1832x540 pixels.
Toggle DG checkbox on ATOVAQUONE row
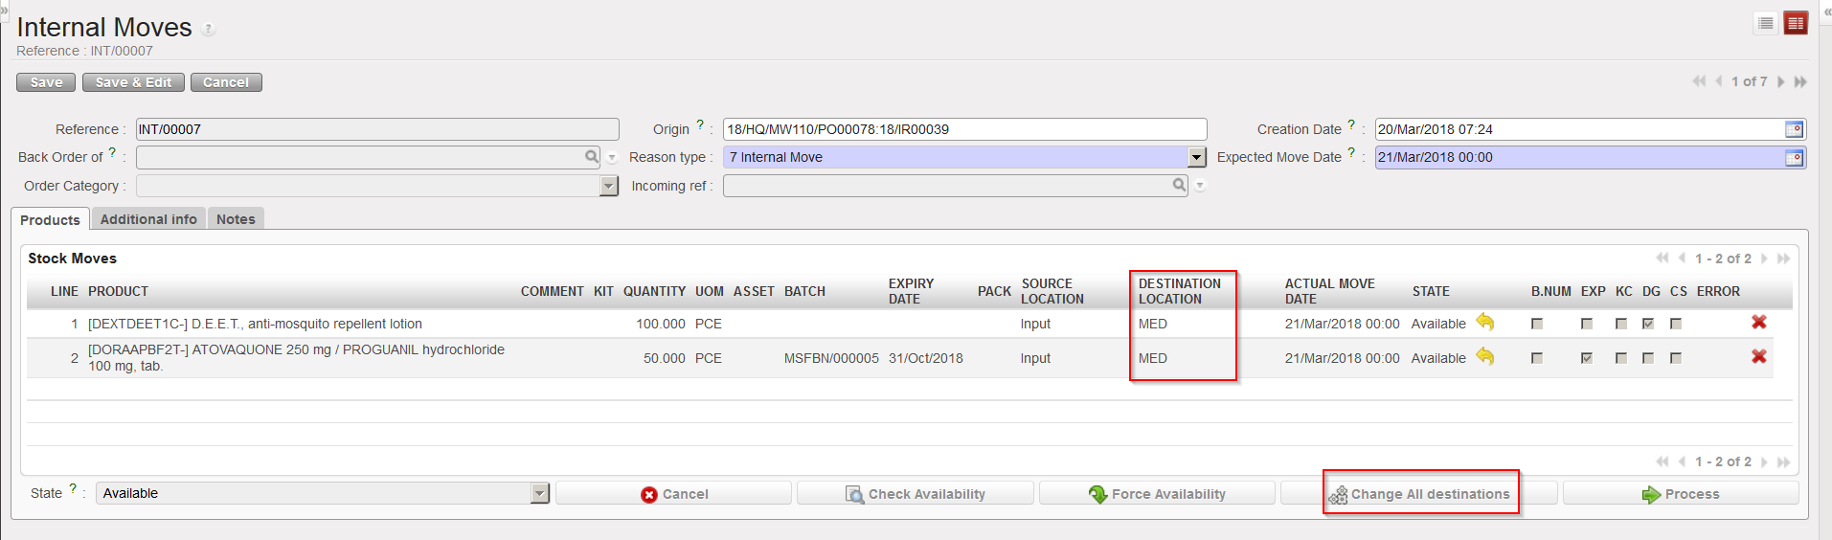pyautogui.click(x=1648, y=358)
